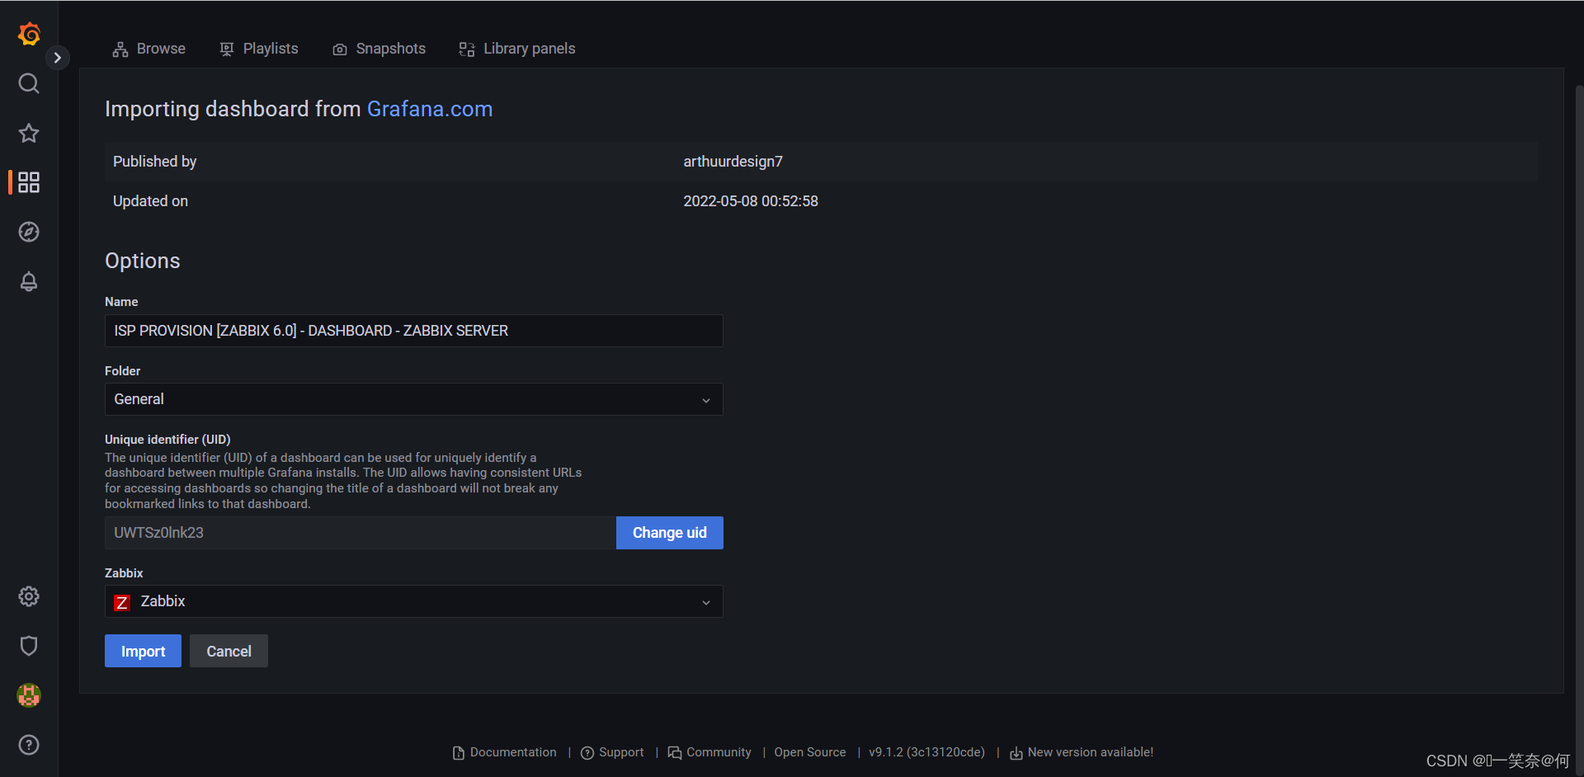
Task: Click the updated date 2022-05-08 00:52:58
Action: 751,201
